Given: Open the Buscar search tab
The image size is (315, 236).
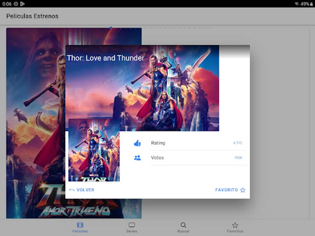Looking at the screenshot, I should tap(183, 228).
